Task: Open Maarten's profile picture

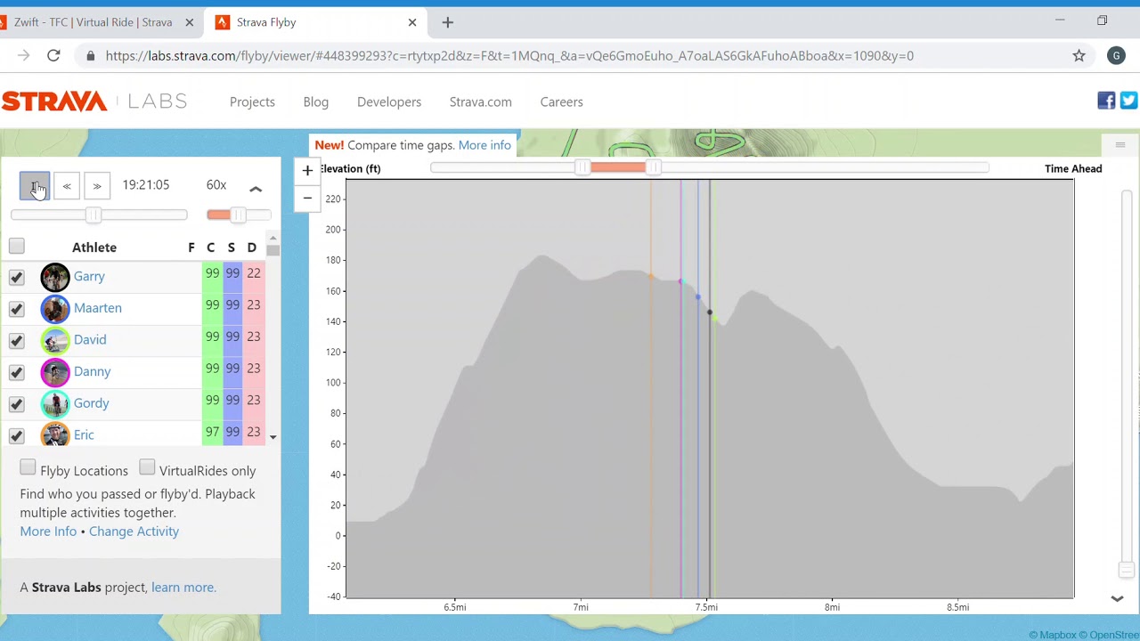Action: 54,308
